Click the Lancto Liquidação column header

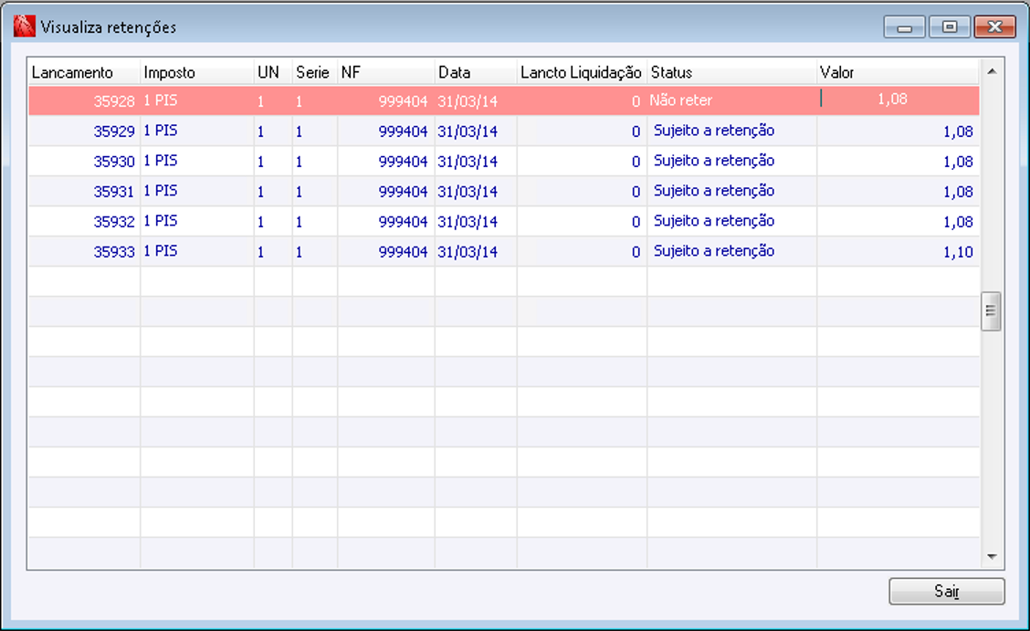(582, 72)
